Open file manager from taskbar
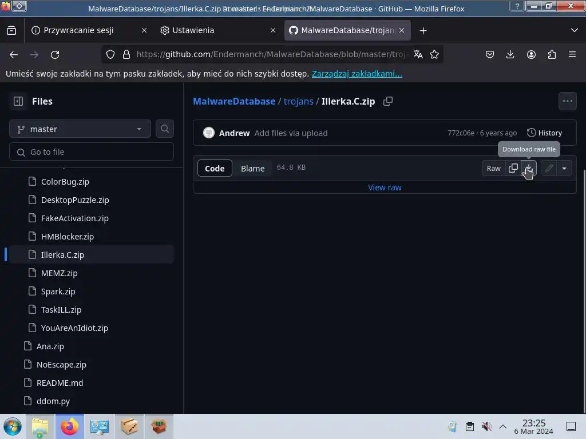Viewport: 586px width, 439px height. pos(40,426)
